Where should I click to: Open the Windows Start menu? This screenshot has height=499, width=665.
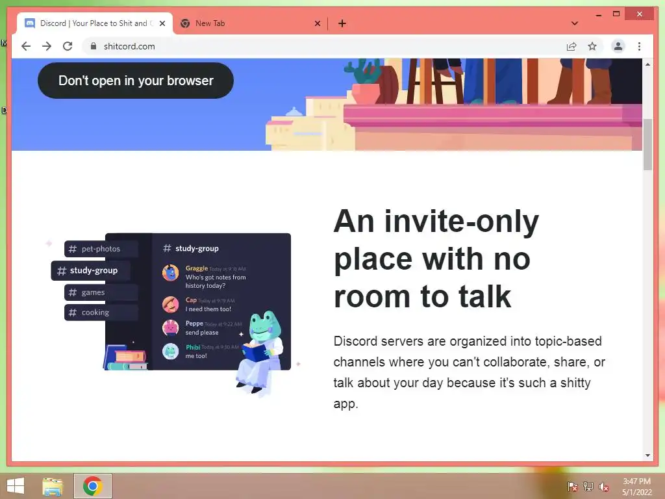16,486
